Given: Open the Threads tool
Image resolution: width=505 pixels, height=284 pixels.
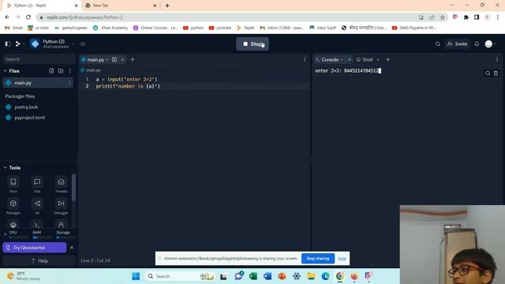Looking at the screenshot, I should (x=61, y=185).
